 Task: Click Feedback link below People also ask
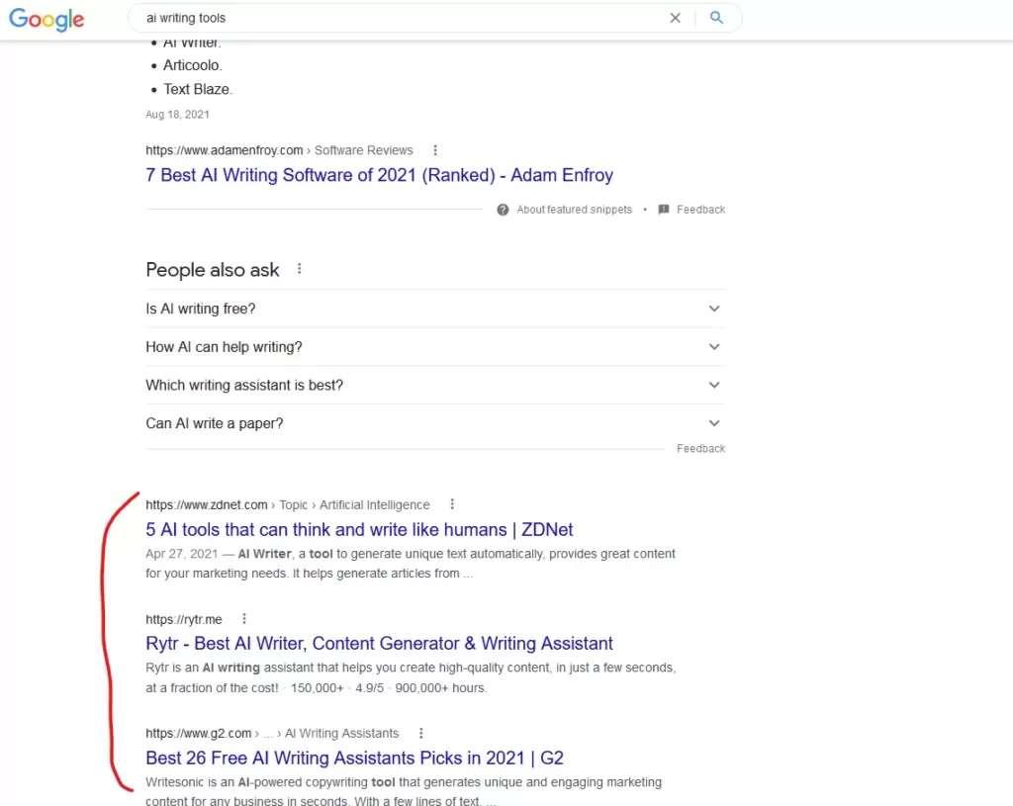[701, 448]
